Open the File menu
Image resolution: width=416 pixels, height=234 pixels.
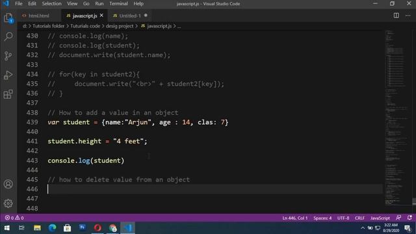pos(19,4)
